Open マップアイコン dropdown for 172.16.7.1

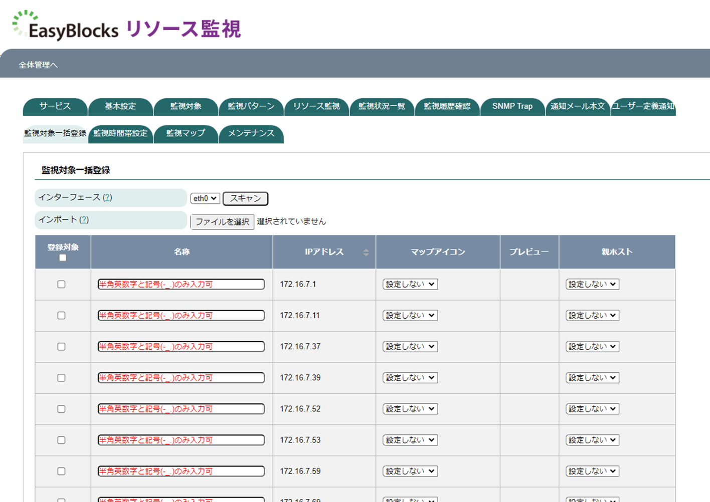[410, 285]
